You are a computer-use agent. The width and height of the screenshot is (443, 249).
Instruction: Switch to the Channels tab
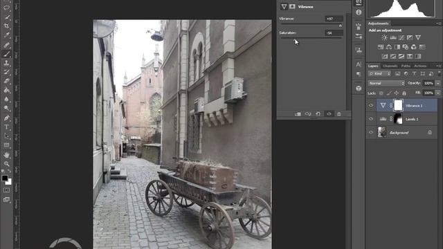390,66
